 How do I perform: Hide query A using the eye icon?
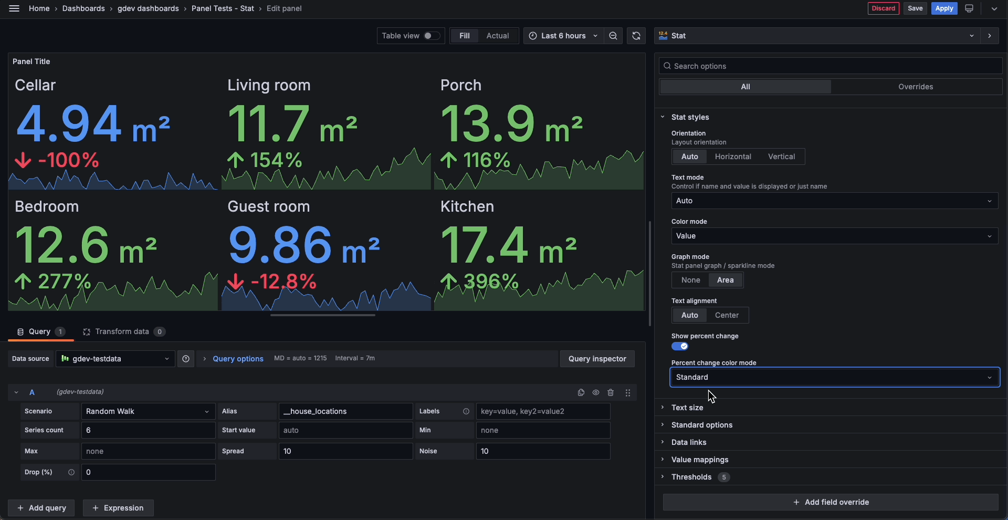(x=596, y=392)
